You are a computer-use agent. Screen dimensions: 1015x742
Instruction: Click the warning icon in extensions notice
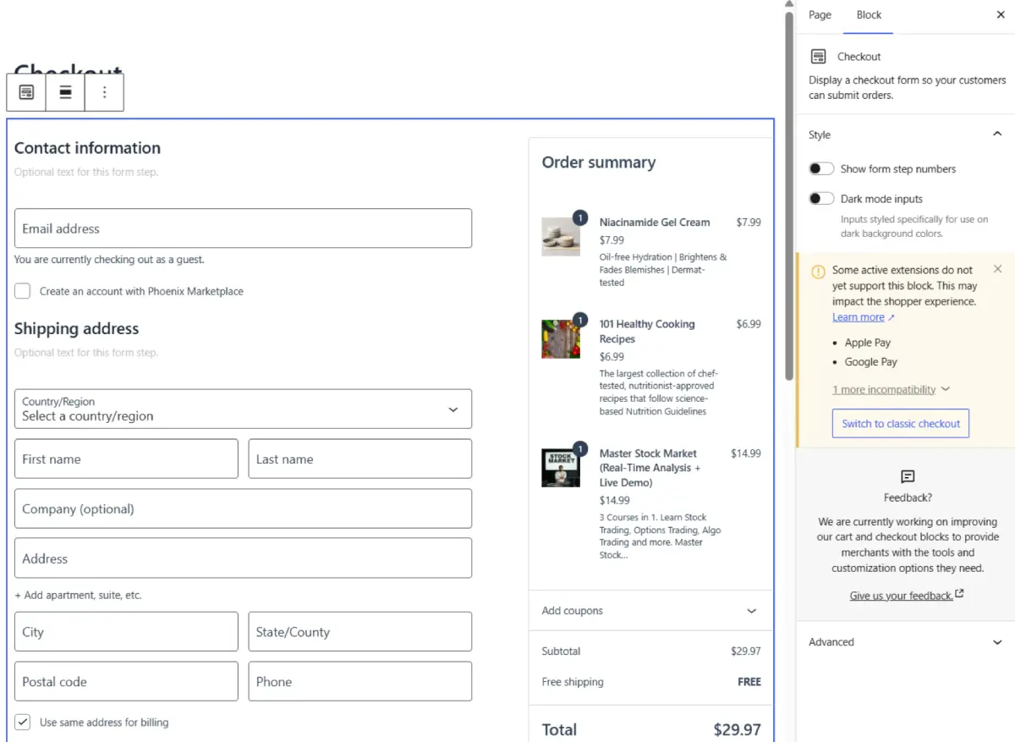pos(818,272)
